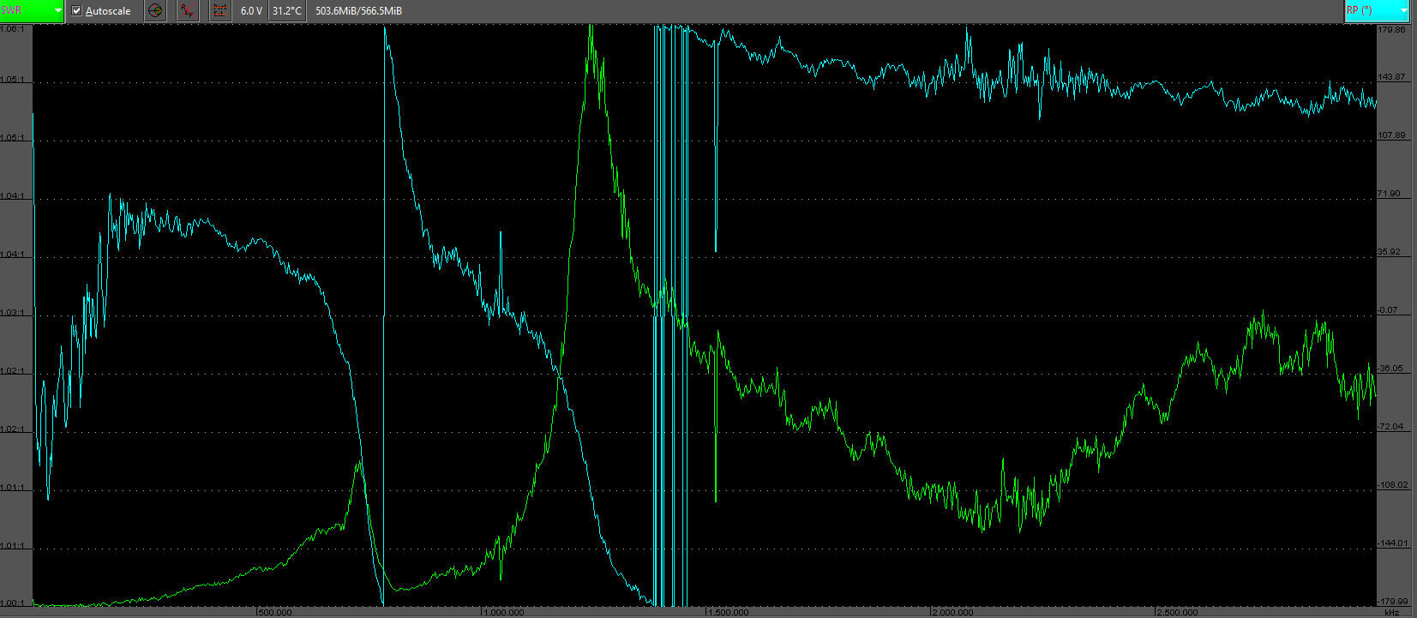This screenshot has height=618, width=1417.
Task: Click the -144.01 phase axis label
Action: coord(1393,543)
